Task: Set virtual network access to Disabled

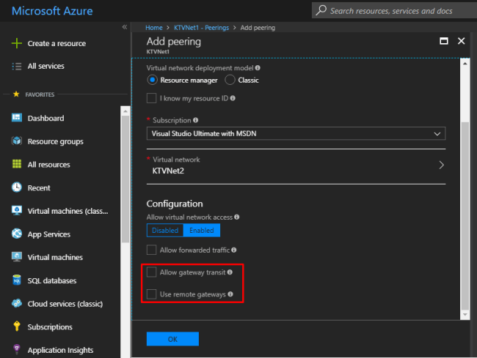Action: tap(165, 230)
